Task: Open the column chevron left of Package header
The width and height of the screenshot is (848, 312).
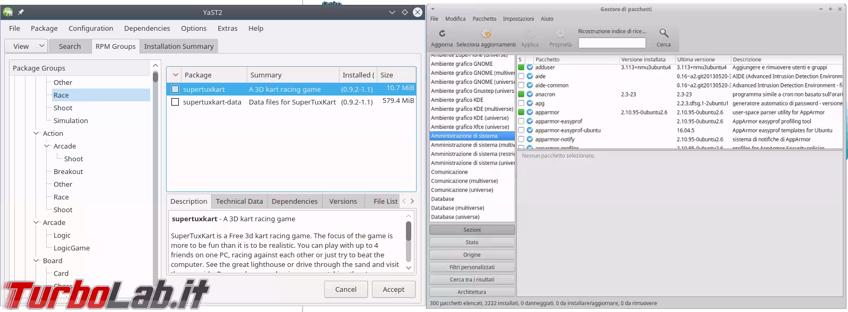Action: coord(175,75)
